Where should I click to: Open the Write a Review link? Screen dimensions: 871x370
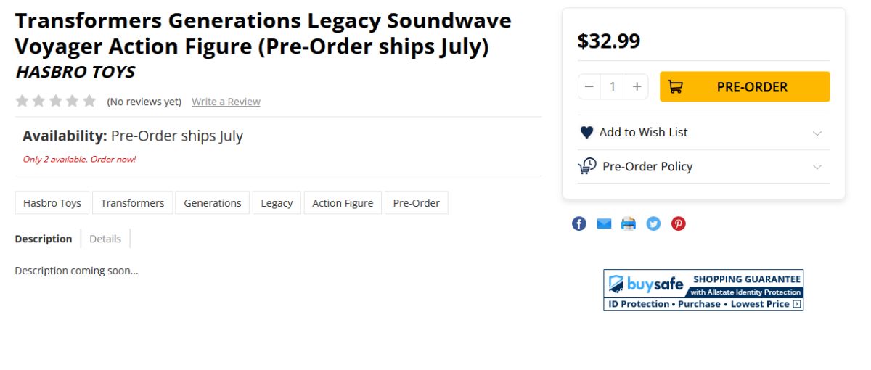[x=226, y=102]
